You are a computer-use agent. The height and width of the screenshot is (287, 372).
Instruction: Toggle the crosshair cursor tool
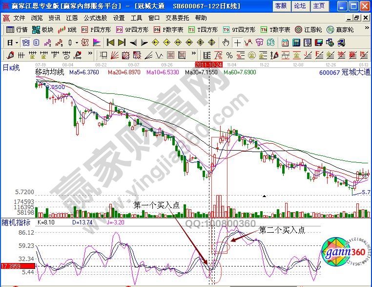click(x=238, y=42)
